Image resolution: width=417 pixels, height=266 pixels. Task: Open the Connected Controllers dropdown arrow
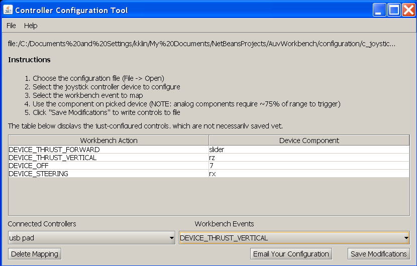[x=171, y=238]
